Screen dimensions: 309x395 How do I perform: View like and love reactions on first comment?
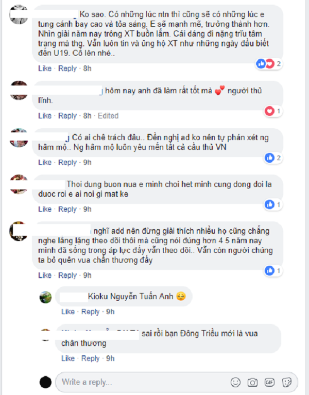click(268, 64)
